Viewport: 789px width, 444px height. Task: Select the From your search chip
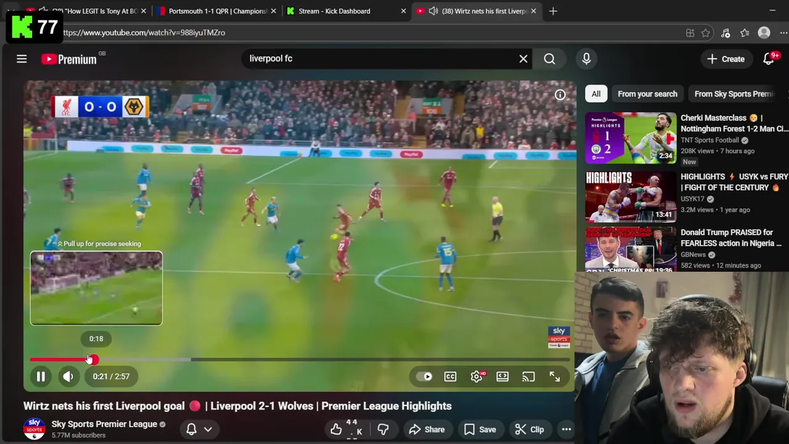[x=647, y=94]
